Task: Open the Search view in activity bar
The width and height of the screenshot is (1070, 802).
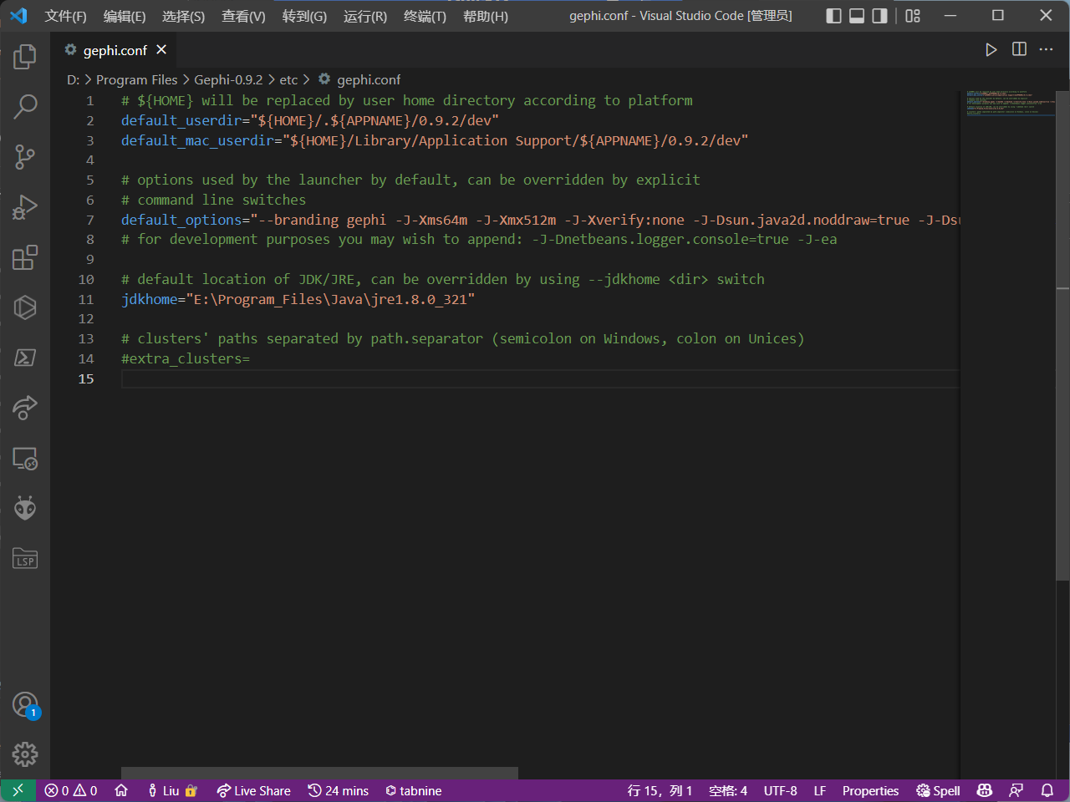Action: pyautogui.click(x=25, y=107)
